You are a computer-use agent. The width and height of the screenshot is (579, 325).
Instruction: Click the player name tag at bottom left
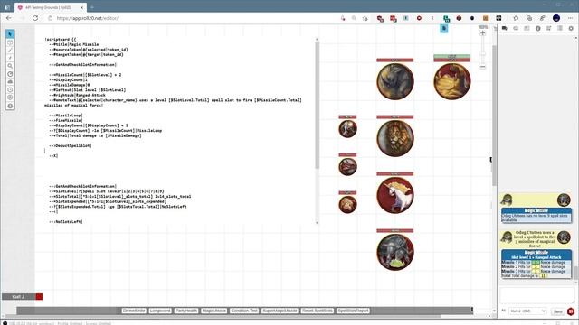coord(19,297)
